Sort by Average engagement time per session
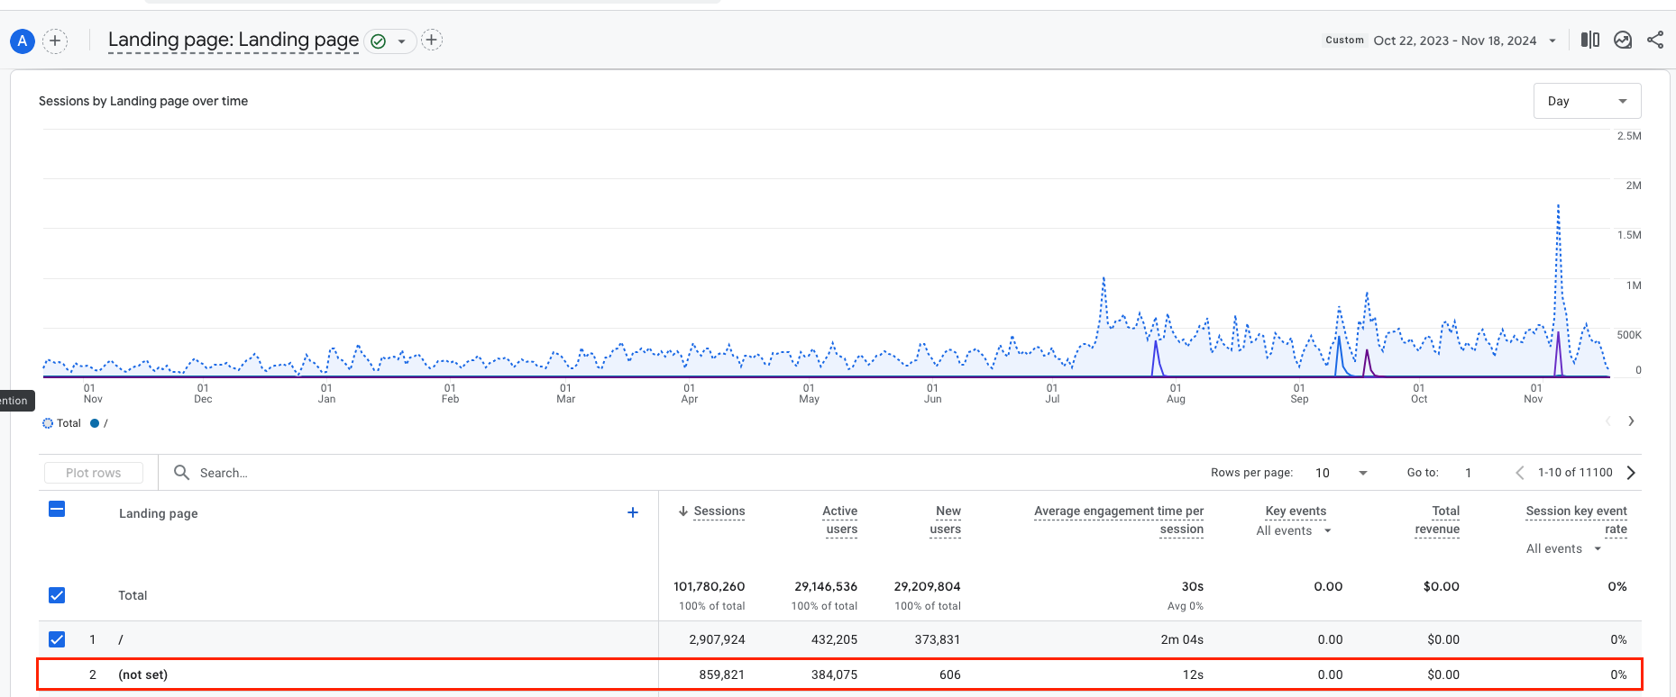This screenshot has width=1676, height=697. 1119,520
